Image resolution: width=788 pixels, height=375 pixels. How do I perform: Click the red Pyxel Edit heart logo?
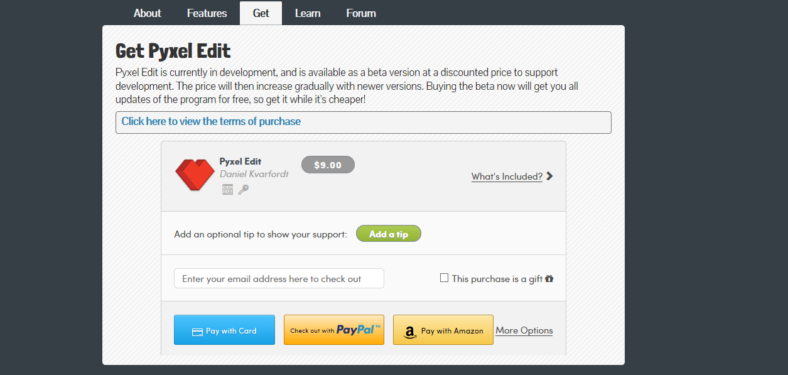(195, 175)
